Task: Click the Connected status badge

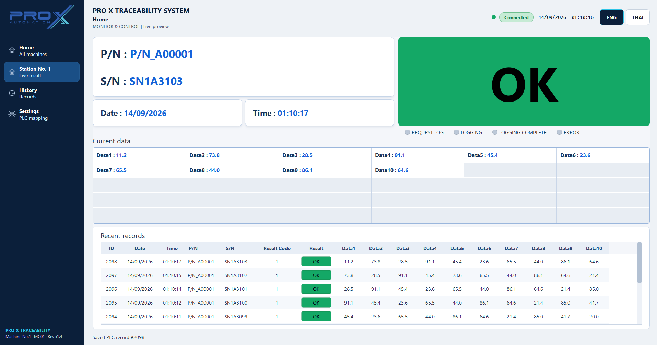Action: coord(516,17)
